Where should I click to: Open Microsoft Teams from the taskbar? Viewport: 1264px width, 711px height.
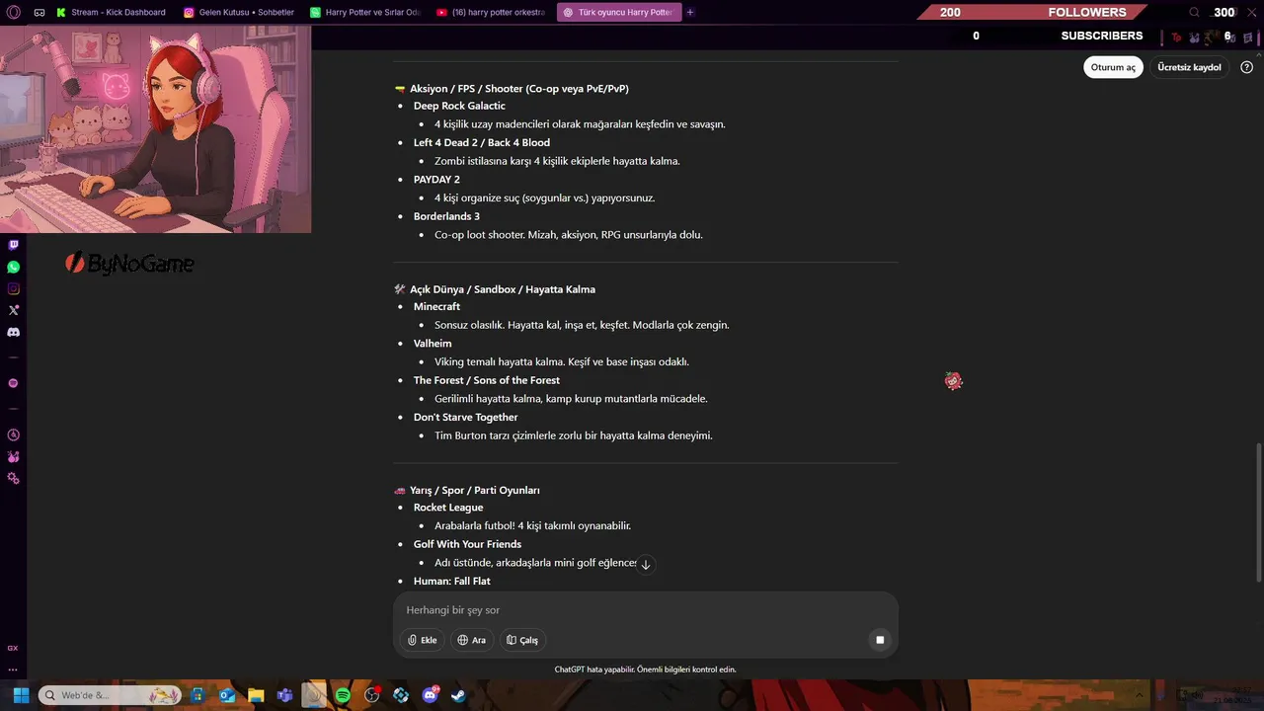point(284,695)
